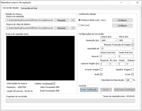Uncheck the Áudio checkbox
142x111 pixels.
point(101,74)
